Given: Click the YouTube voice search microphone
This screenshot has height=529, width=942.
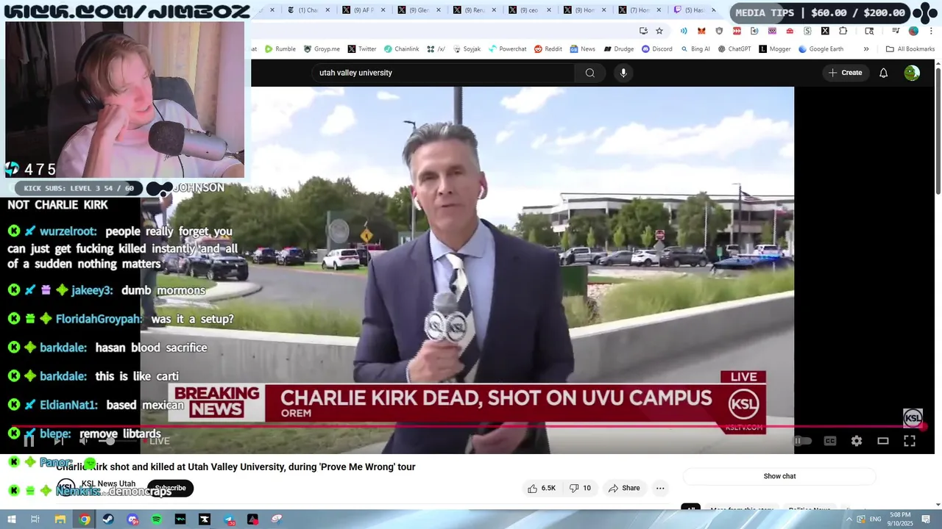Looking at the screenshot, I should pos(623,73).
